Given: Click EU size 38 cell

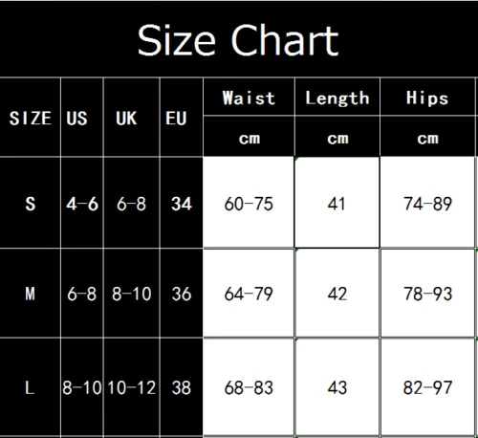Looking at the screenshot, I should point(182,387).
